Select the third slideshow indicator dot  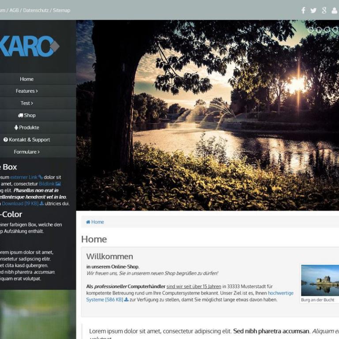(327, 30)
